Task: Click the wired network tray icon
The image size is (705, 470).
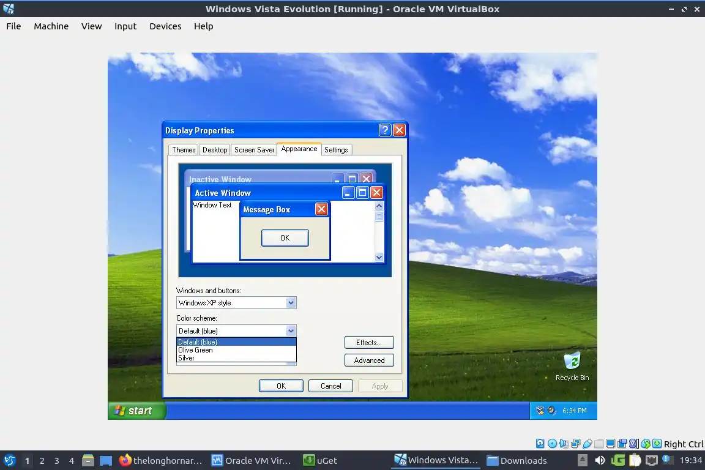Action: point(652,460)
